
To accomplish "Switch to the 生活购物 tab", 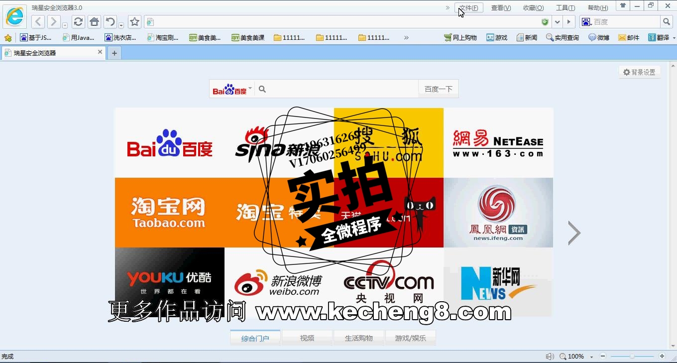I will point(359,338).
